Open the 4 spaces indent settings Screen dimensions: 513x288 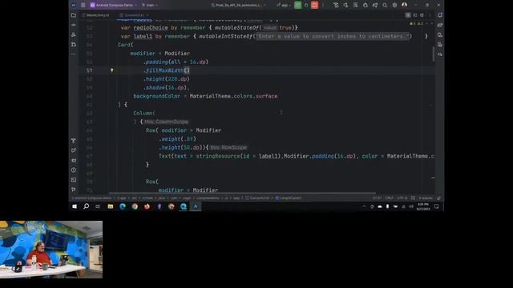[x=426, y=198]
